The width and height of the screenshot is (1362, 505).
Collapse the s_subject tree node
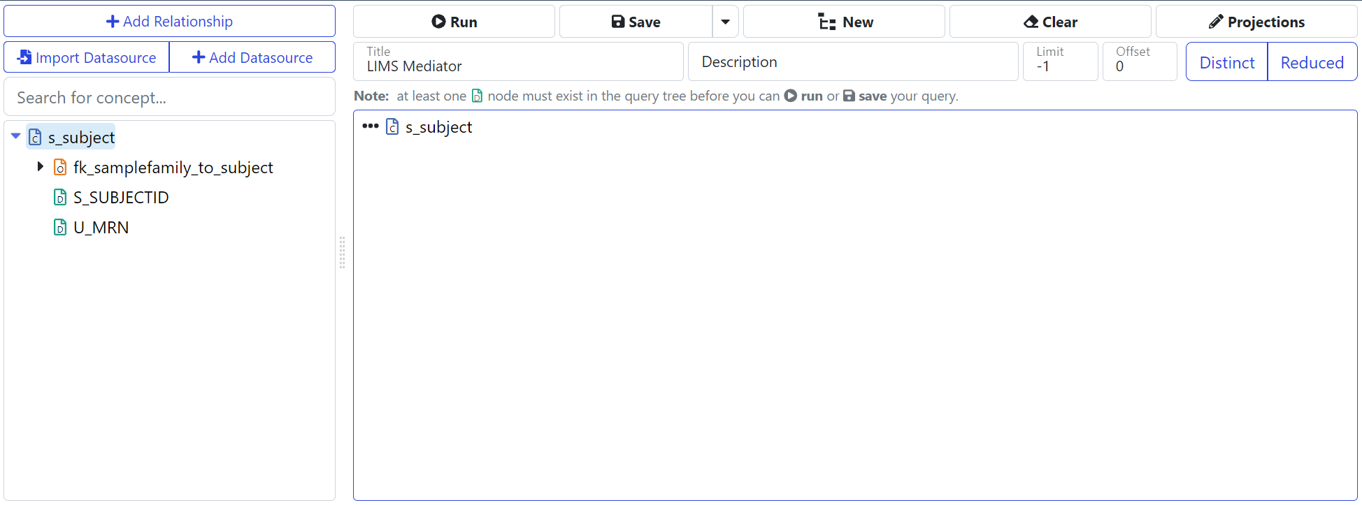(x=15, y=137)
